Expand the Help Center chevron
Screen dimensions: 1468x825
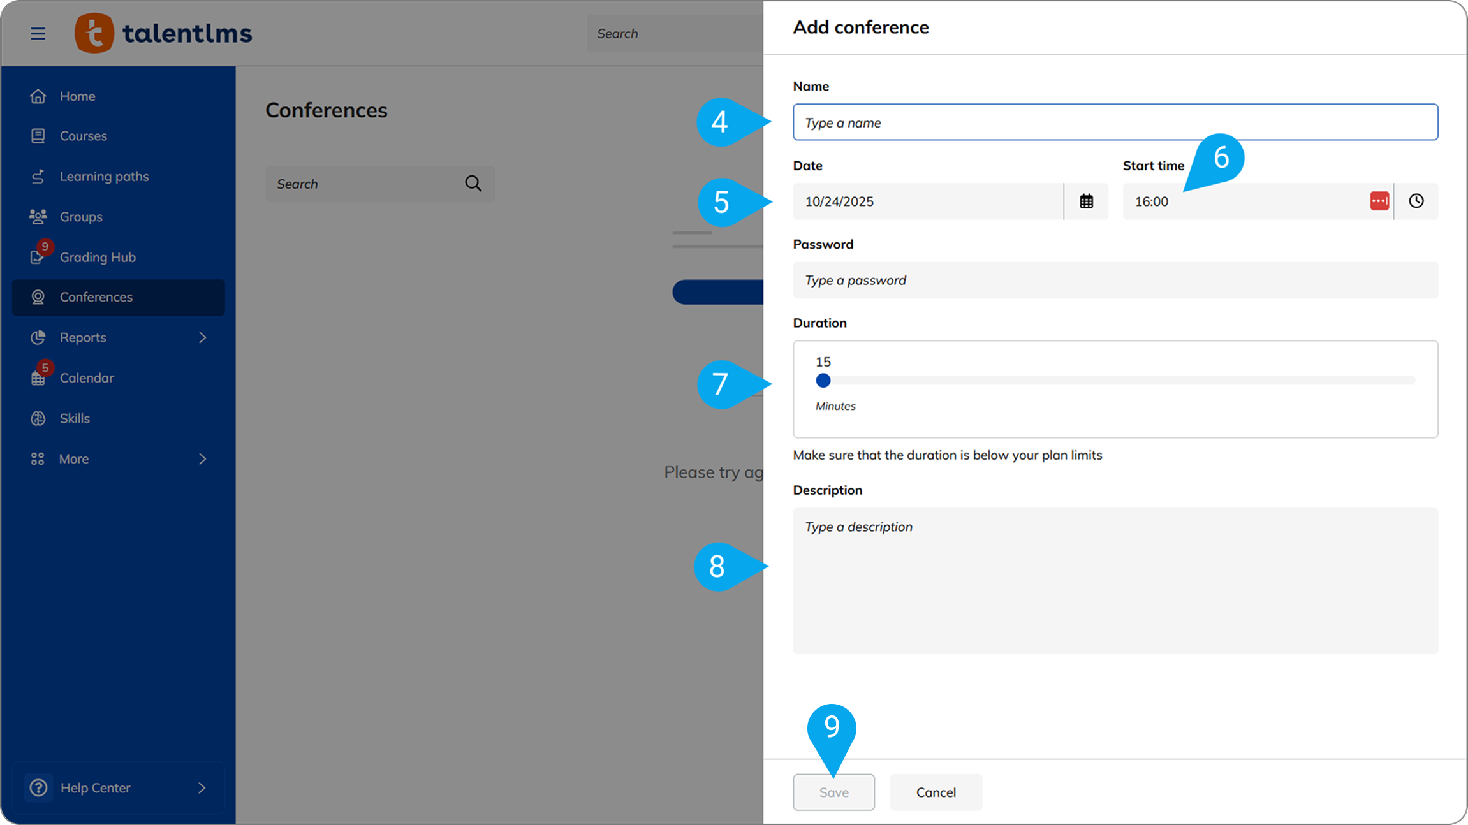[x=202, y=788]
